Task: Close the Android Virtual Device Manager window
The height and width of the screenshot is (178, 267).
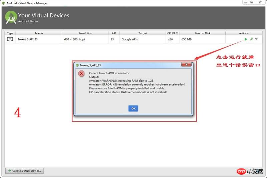Action: [x=260, y=2]
